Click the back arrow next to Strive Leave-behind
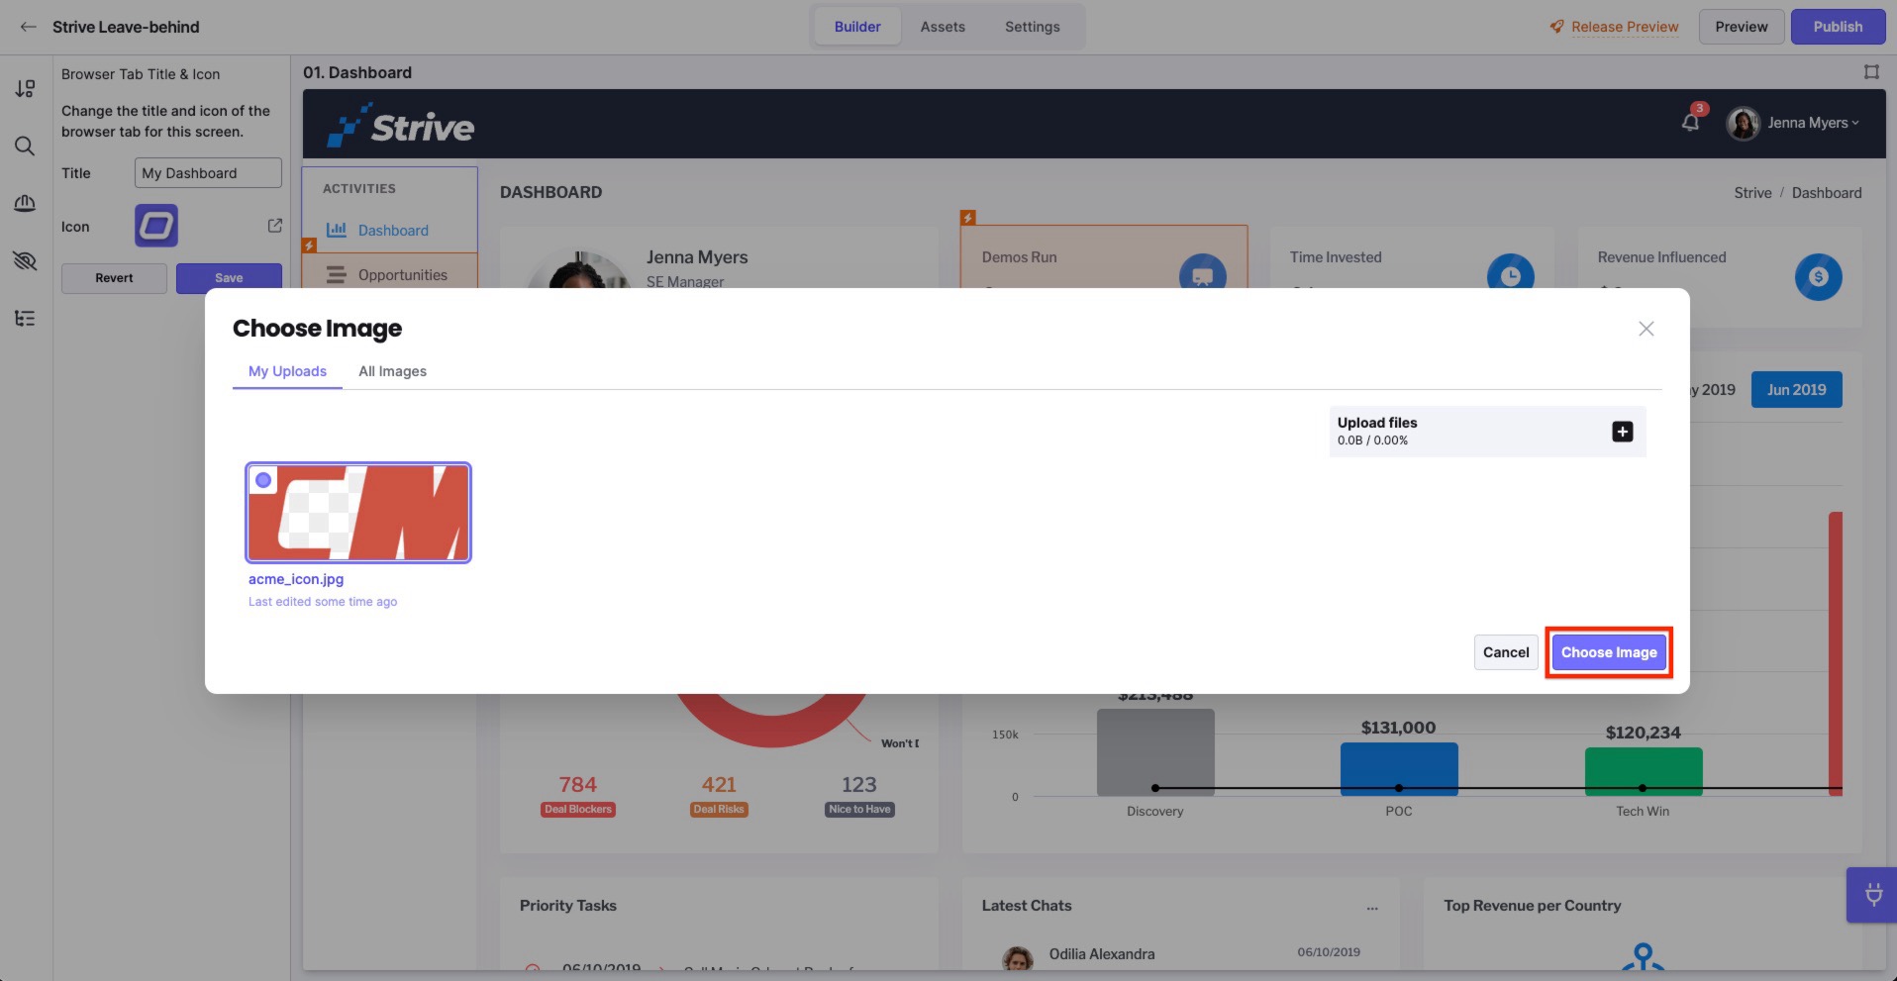Screen dimensions: 1897x981 tap(28, 27)
